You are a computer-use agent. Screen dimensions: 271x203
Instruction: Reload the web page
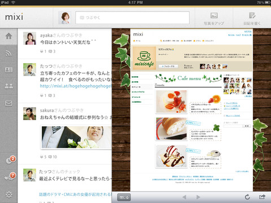coord(247,197)
